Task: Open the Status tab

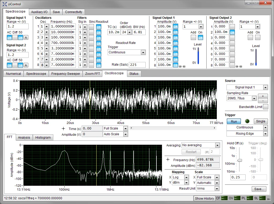Action: point(134,74)
